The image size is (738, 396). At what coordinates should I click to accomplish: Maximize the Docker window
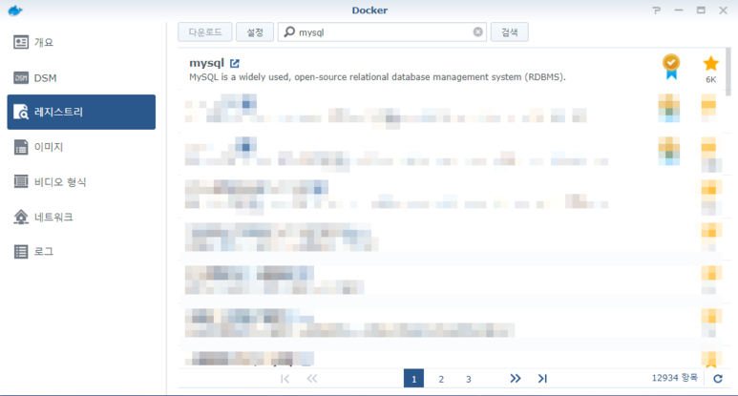pos(702,10)
